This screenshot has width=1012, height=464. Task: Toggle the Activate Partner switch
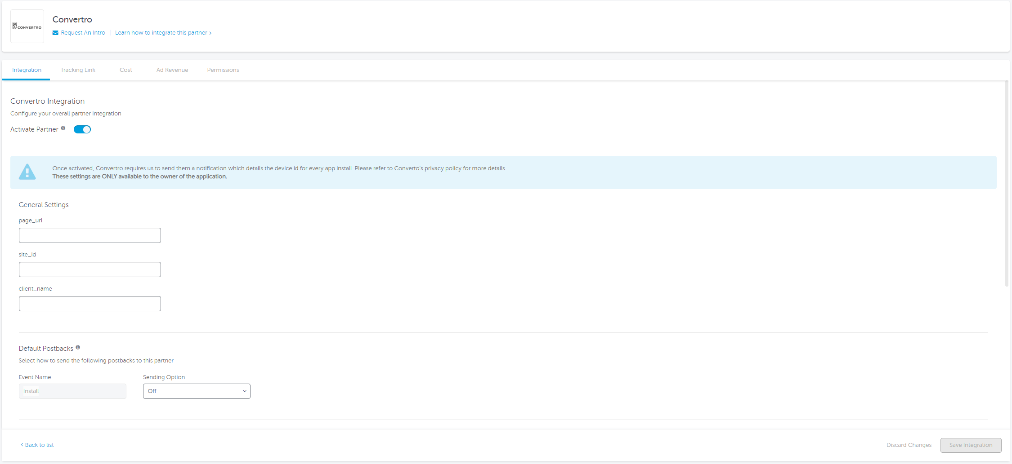[82, 129]
